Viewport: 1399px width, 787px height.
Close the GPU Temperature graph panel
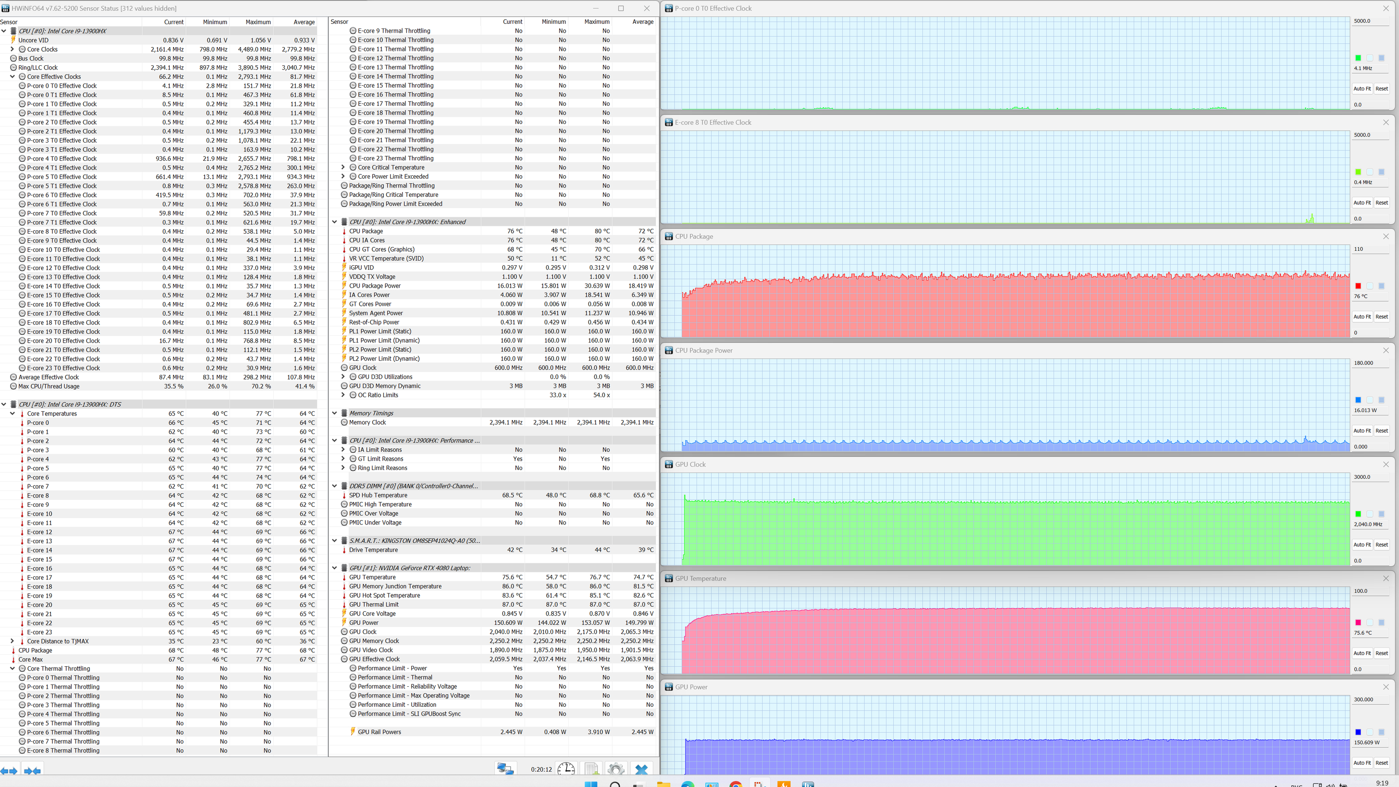click(x=1385, y=578)
